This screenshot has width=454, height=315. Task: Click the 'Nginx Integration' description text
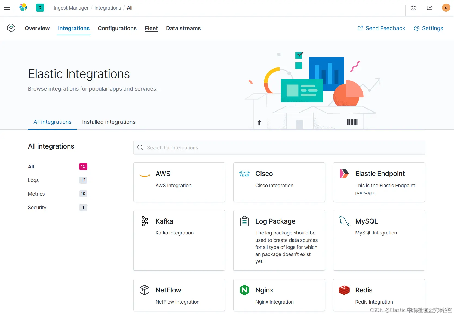pyautogui.click(x=274, y=302)
